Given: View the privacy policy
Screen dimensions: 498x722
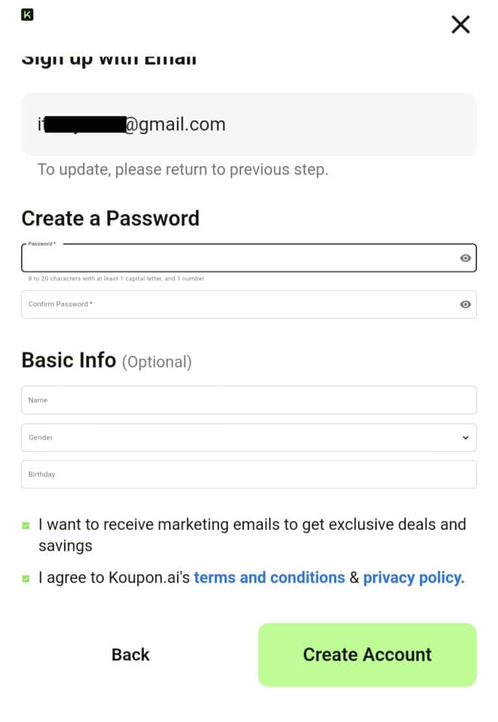Looking at the screenshot, I should [x=411, y=577].
